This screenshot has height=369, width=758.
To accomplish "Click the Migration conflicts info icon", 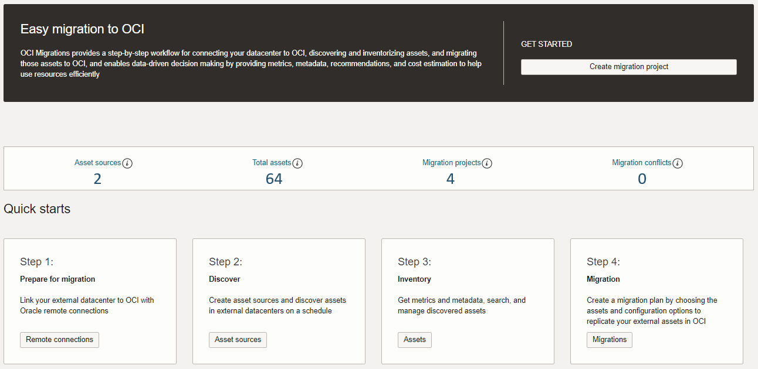I will point(678,163).
